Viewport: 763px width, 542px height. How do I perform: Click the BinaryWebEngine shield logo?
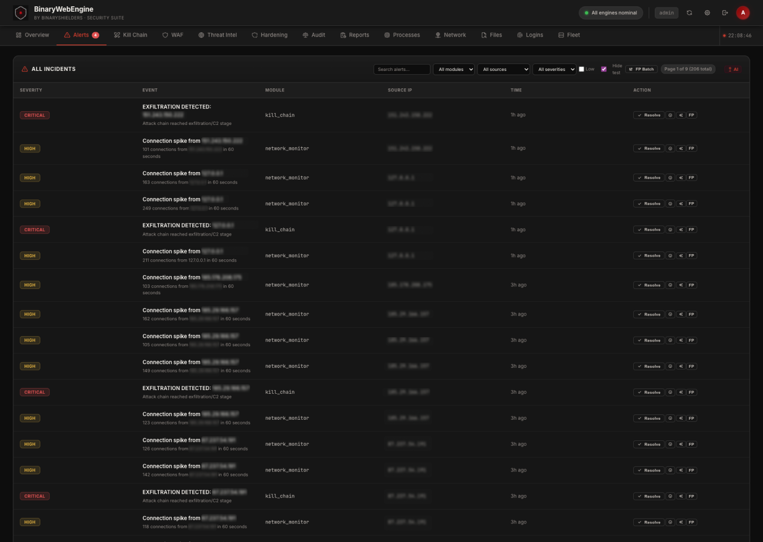click(21, 13)
